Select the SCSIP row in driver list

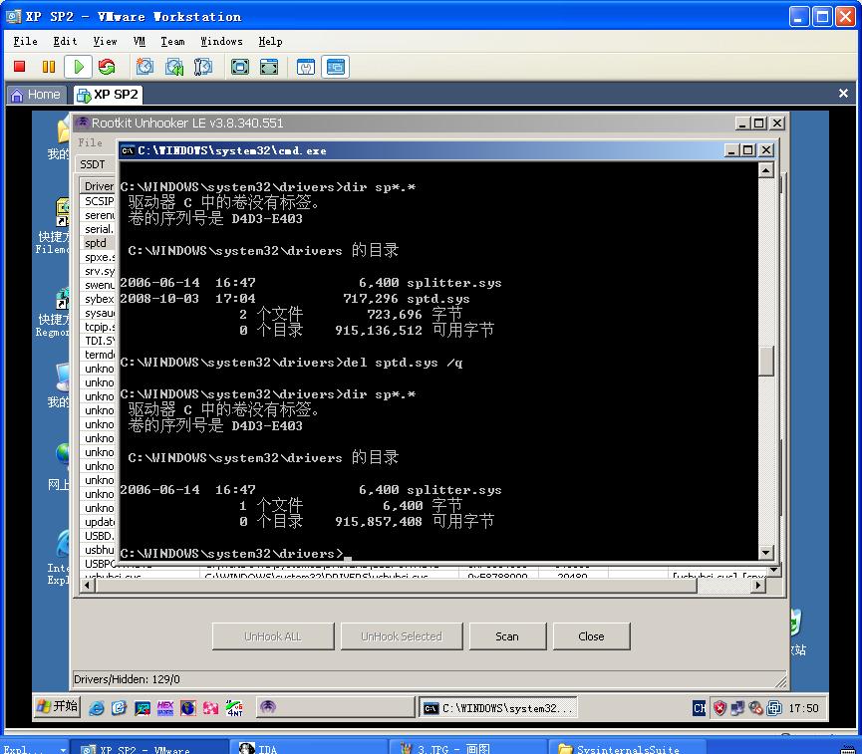pyautogui.click(x=98, y=201)
